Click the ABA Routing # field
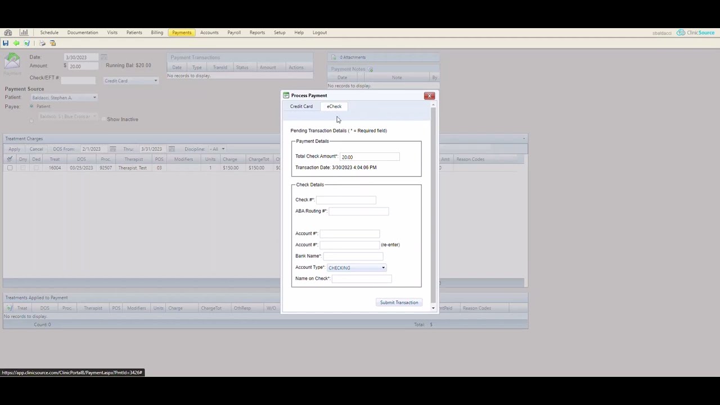 (358, 211)
